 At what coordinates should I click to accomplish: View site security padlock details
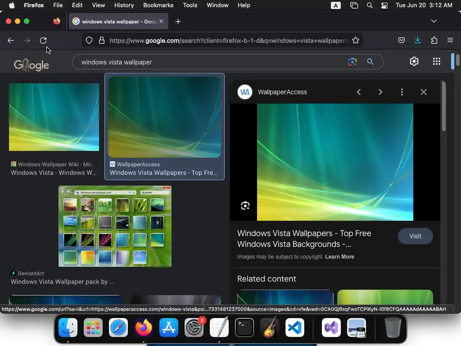point(102,40)
